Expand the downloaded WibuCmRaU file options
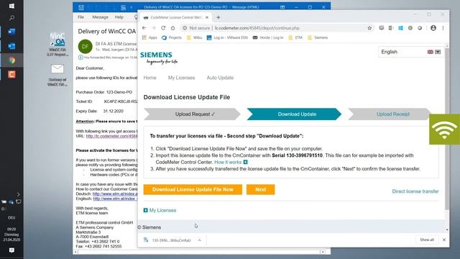Screen dimensions: 460x259 point(200,240)
